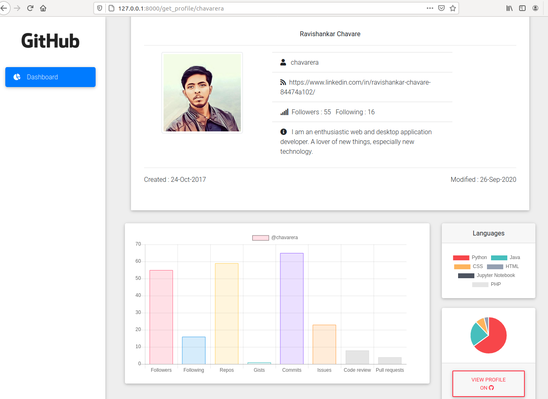Click the GitHub logo heading
The width and height of the screenshot is (548, 399).
point(50,41)
